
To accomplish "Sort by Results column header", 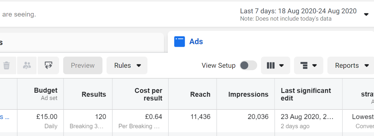I will [x=94, y=94].
